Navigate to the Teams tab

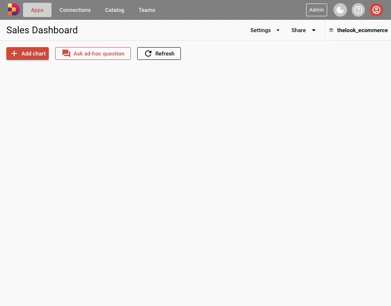coord(147,10)
